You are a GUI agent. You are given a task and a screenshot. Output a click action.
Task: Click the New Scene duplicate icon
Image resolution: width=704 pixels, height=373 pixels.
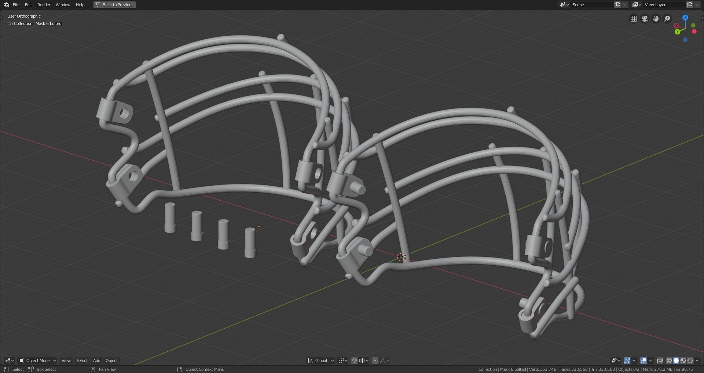pyautogui.click(x=617, y=5)
